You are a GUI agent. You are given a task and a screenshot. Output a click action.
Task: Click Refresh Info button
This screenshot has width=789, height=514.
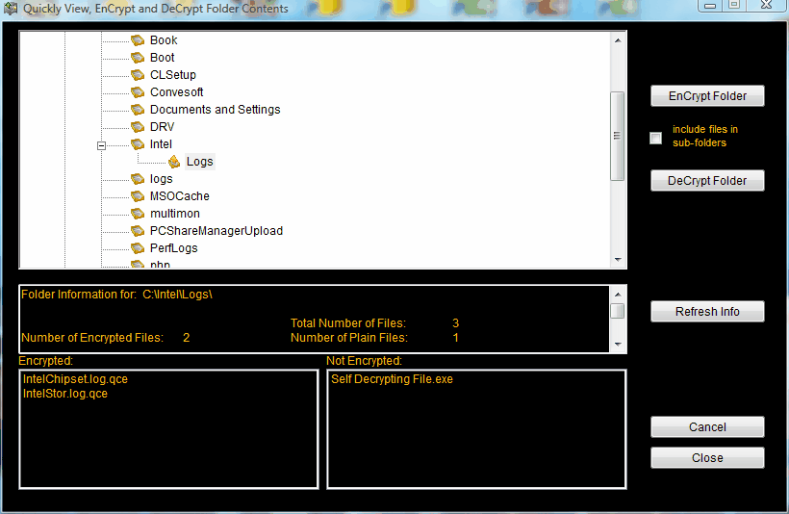(x=707, y=311)
